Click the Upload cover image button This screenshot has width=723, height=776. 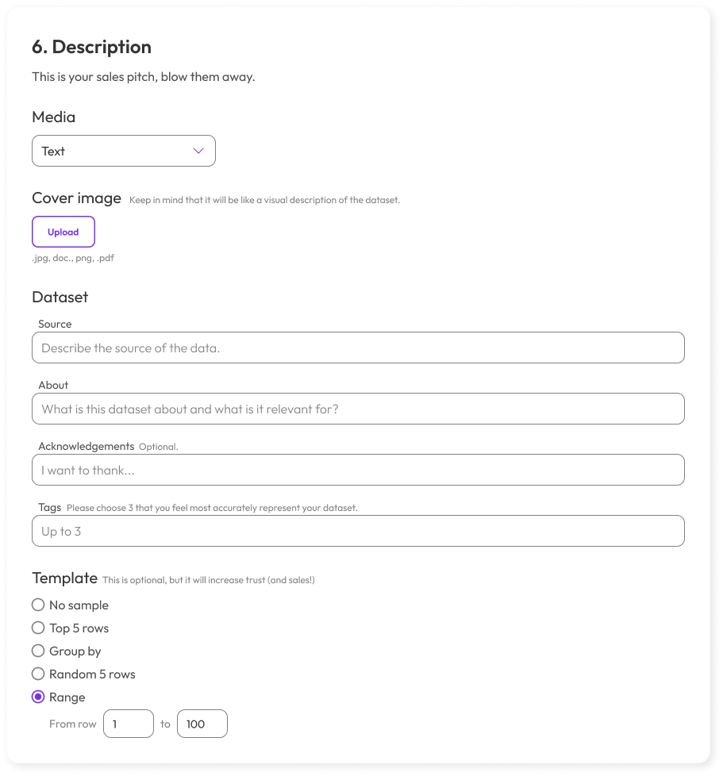coord(63,232)
